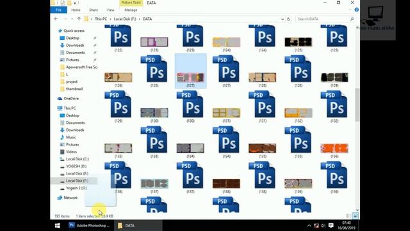Screen dimensions: 410x231
Task: Open Documents under Quick access
Action: [x=75, y=53]
